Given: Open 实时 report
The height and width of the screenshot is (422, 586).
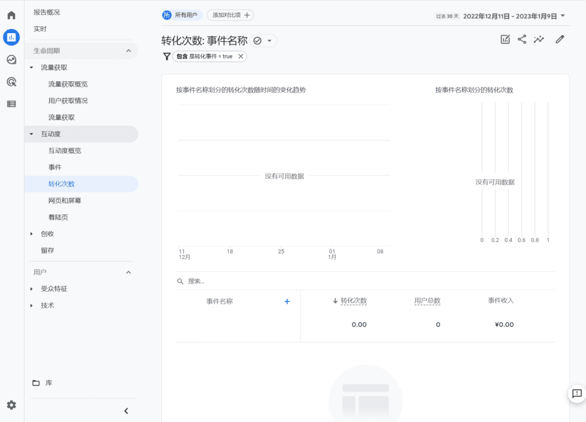Looking at the screenshot, I should (40, 29).
